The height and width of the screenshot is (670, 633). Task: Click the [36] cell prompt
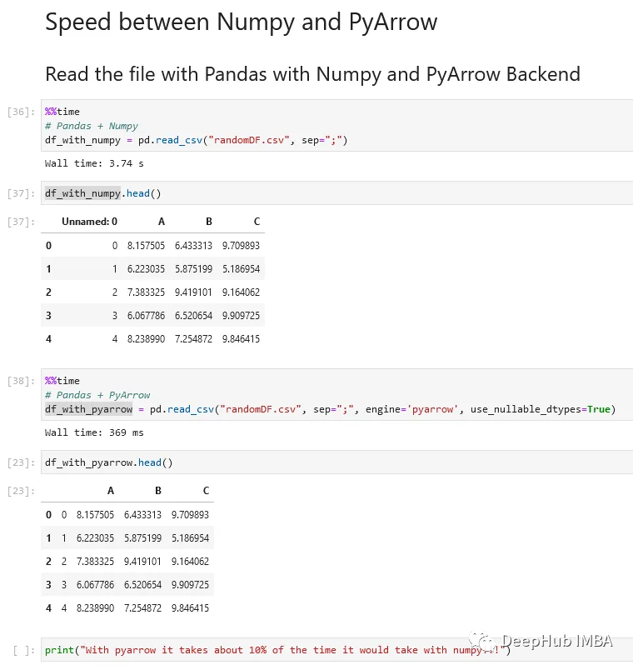[x=21, y=112]
